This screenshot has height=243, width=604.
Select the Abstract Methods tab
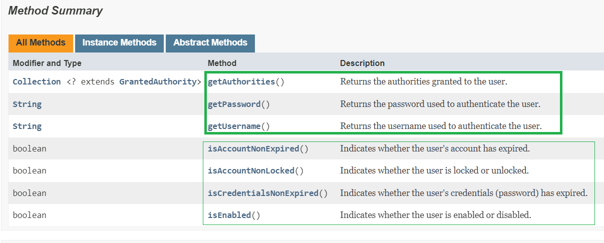coord(210,43)
